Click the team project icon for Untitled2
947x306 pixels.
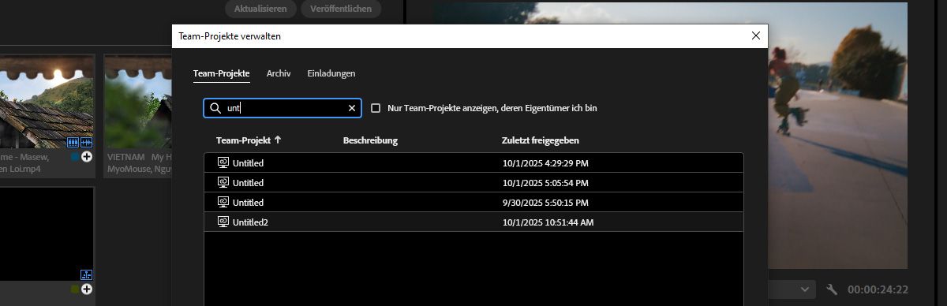223,222
